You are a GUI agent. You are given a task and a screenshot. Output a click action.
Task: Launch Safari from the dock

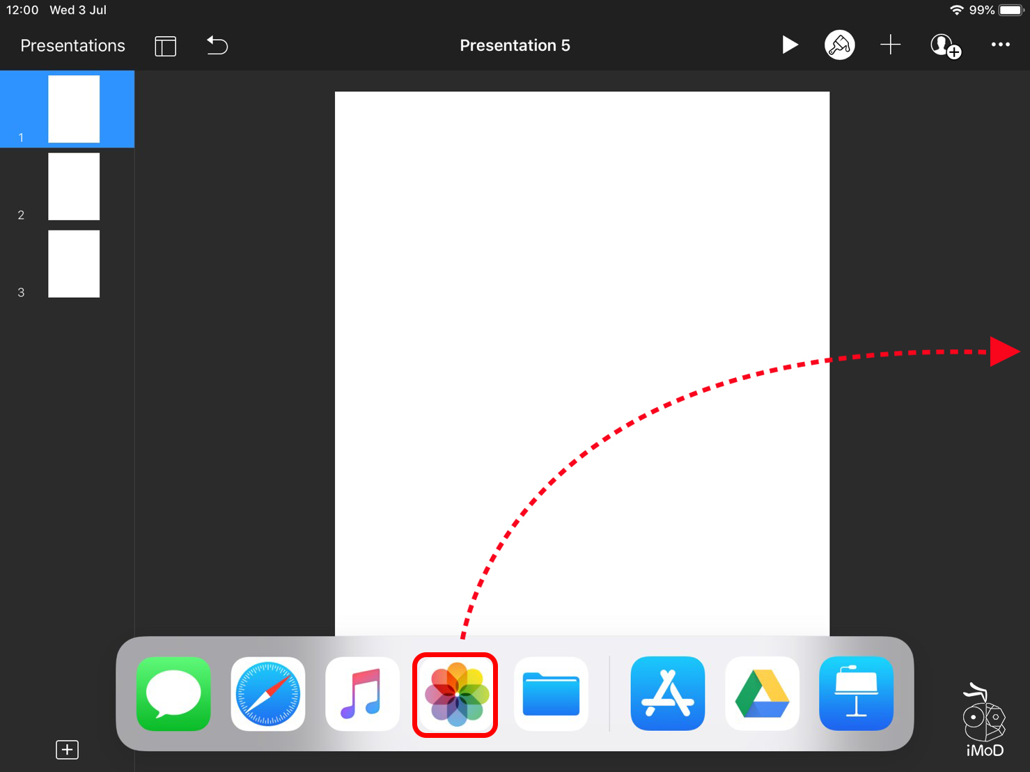tap(268, 694)
